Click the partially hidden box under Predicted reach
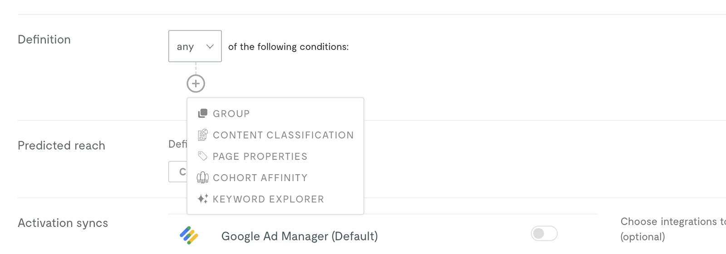Screen dimensions: 726x254 coord(178,172)
